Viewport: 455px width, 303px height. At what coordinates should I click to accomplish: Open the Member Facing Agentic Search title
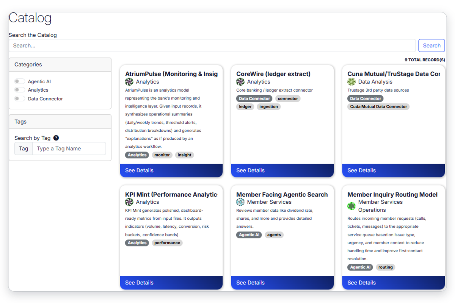coord(282,194)
